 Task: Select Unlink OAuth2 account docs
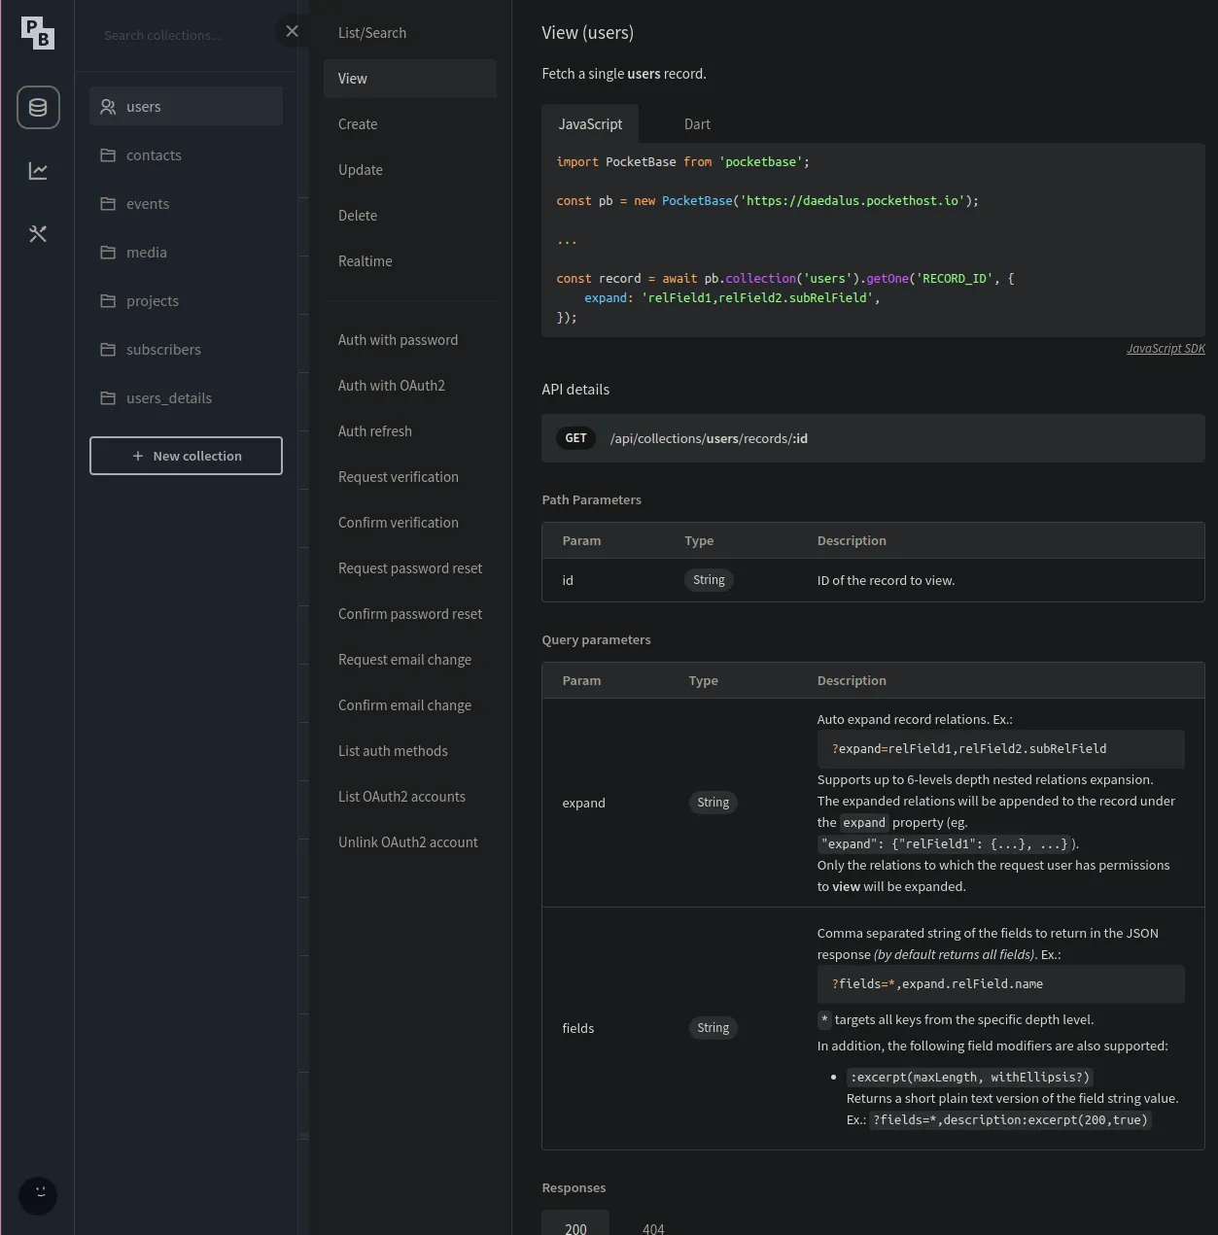408,842
